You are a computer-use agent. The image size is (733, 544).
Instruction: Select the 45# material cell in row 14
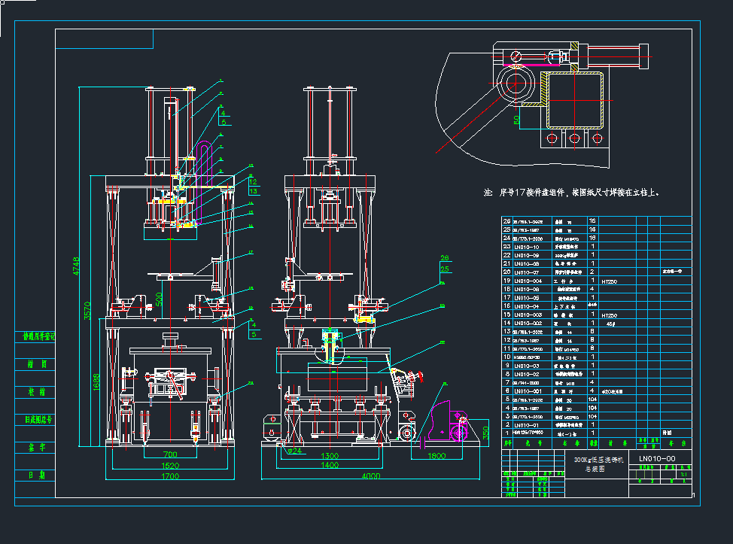coord(610,324)
